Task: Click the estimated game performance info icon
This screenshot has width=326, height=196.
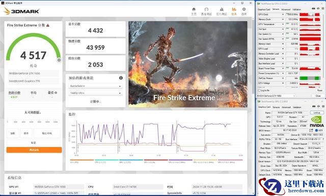Action: coord(121,78)
